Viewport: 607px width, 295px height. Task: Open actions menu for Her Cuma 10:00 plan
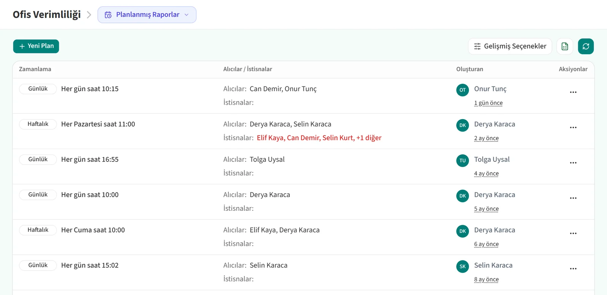pos(573,233)
